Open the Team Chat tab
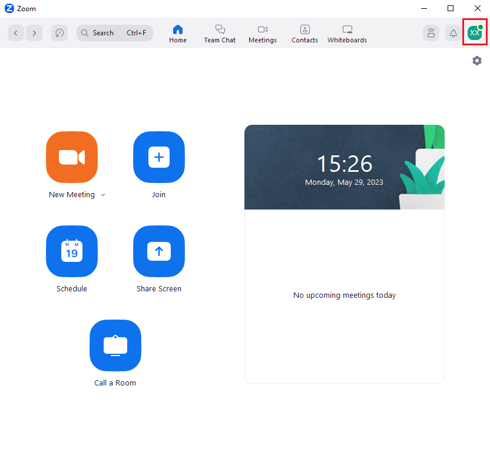The width and height of the screenshot is (490, 462). (220, 34)
